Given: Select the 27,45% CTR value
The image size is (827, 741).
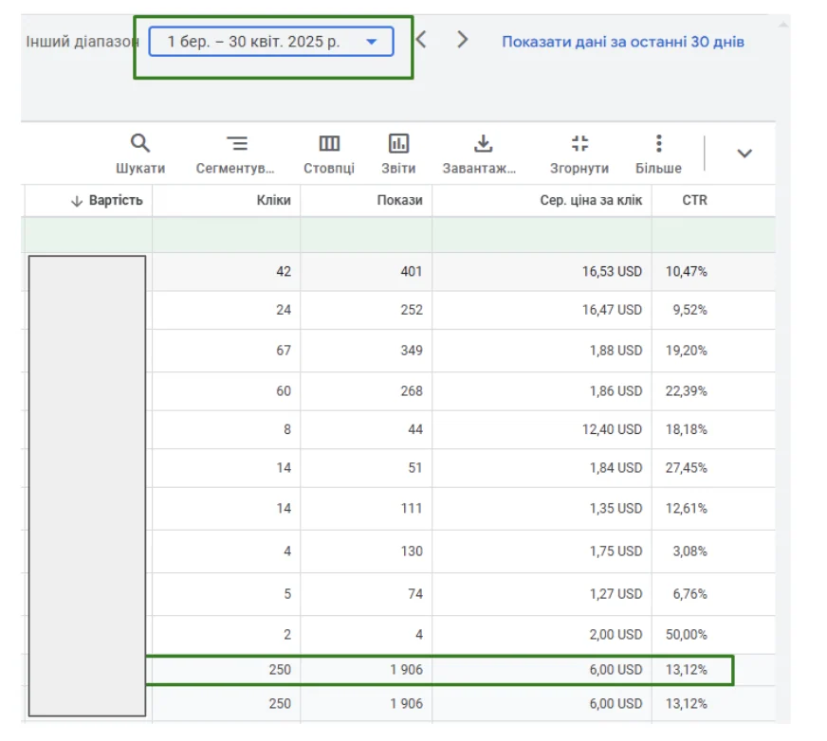Looking at the screenshot, I should click(687, 468).
